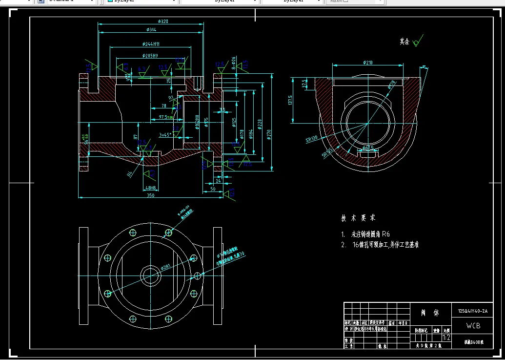Viewport: 505px width, 360px height.
Task: Select the φ184 vertical dimension
Action: (x=251, y=134)
